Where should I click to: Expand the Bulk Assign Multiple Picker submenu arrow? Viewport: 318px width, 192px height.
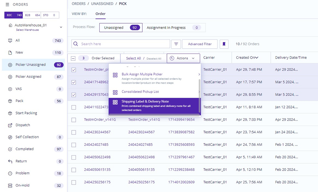click(x=199, y=74)
